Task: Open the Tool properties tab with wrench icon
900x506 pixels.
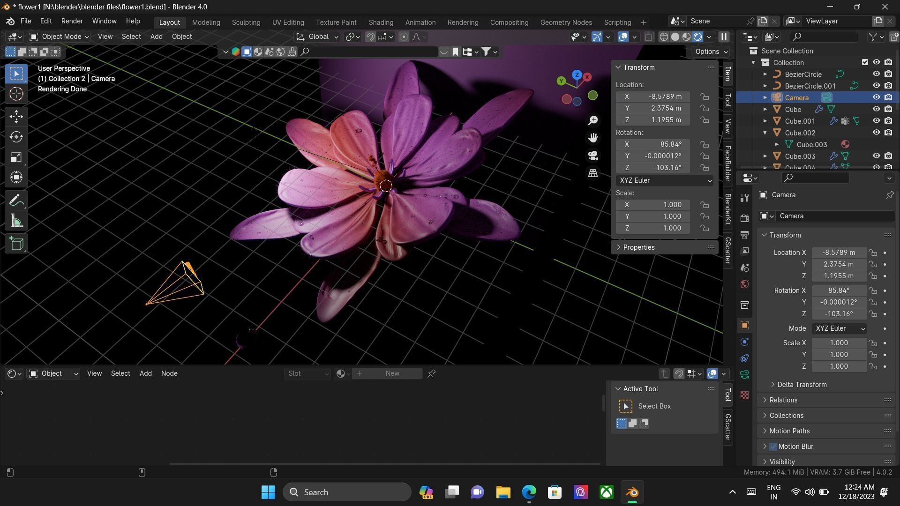Action: point(744,198)
